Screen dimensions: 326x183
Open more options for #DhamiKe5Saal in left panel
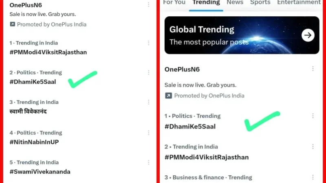[x=148, y=72]
